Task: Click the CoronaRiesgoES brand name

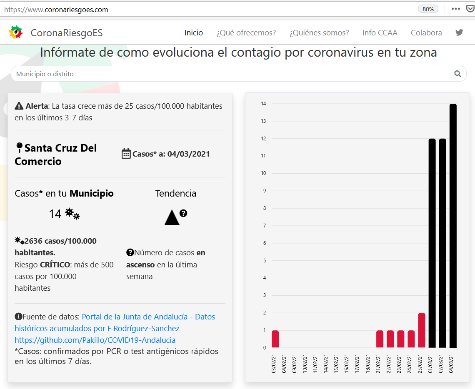Action: click(x=67, y=32)
